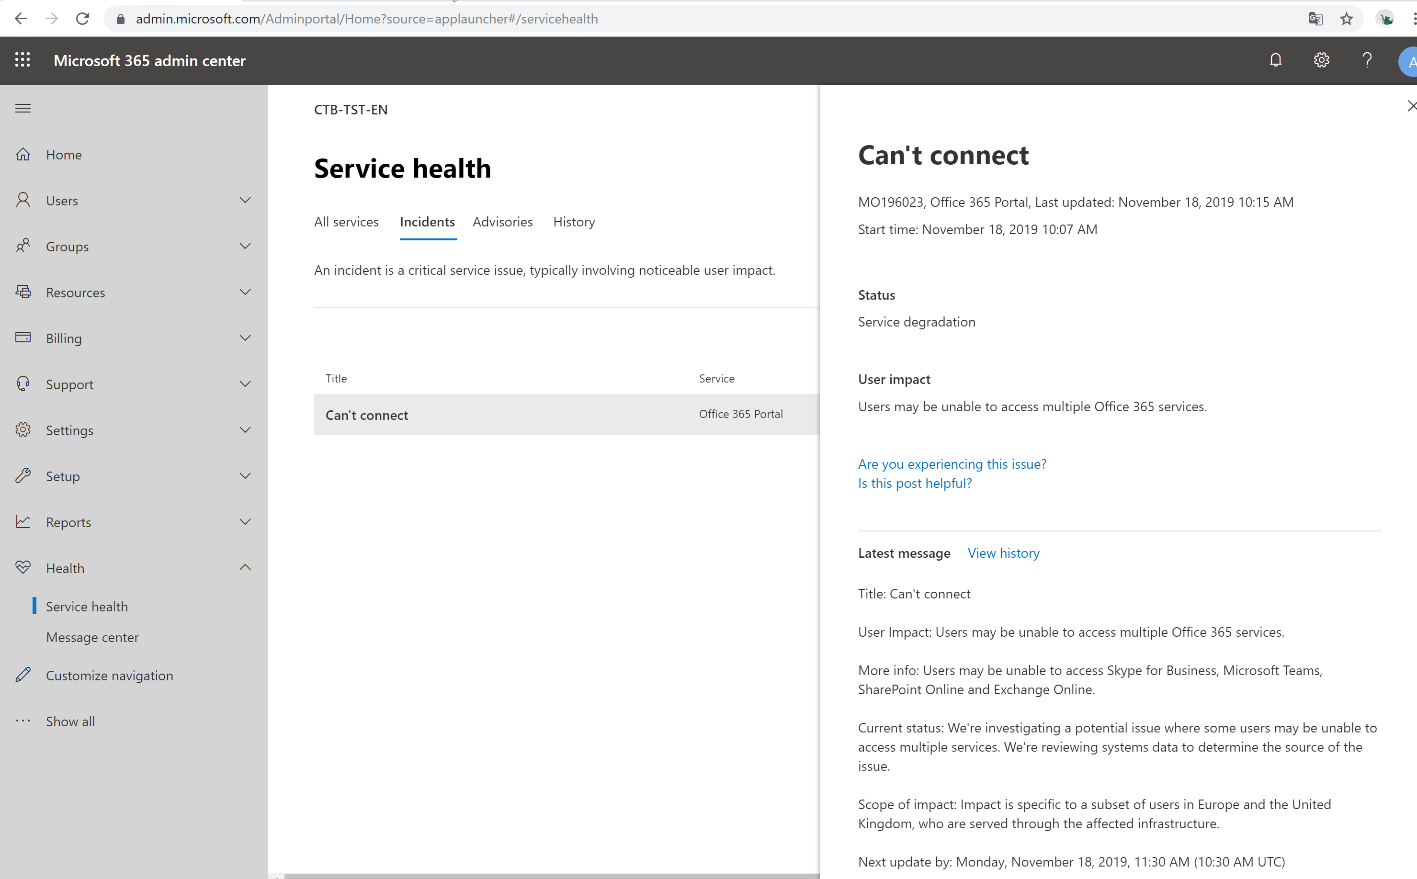Click the Billing card icon

23,337
